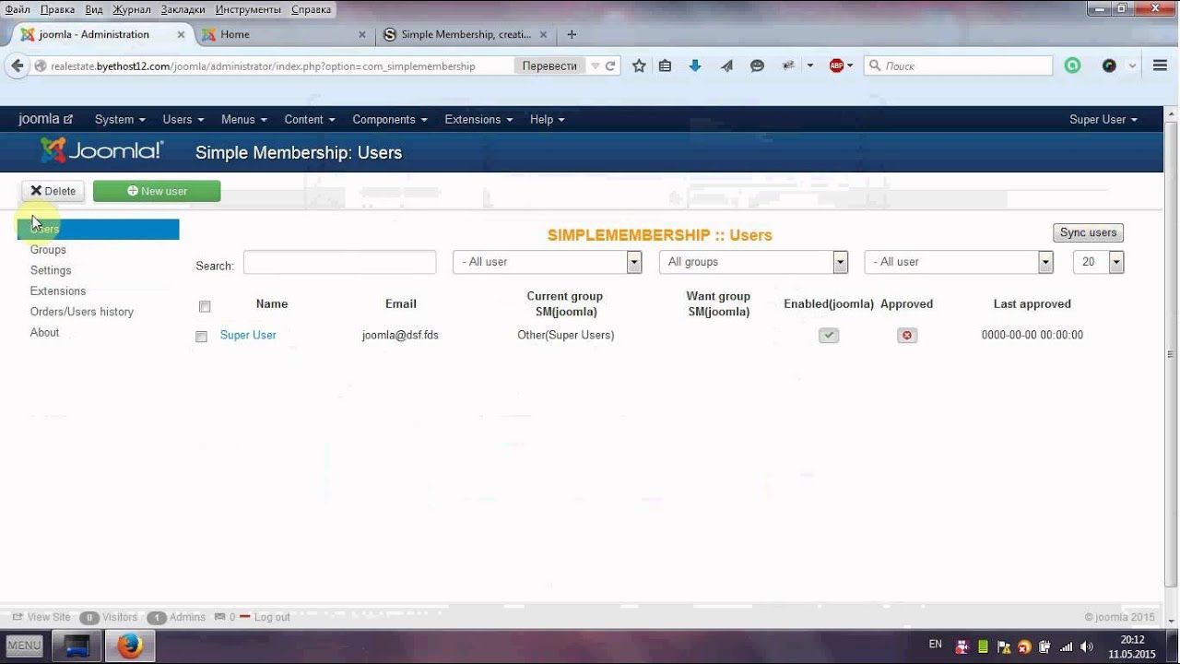Expand the arrow beside dark round extension
1180x664 pixels.
pos(1132,65)
